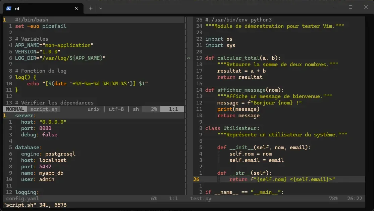Minimize the terminal window
374x211 pixels.
coord(335,7)
